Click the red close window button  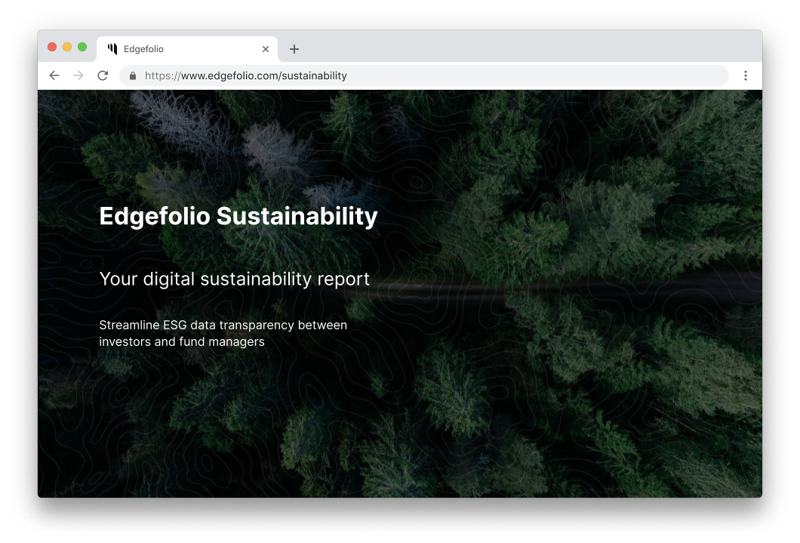[x=52, y=47]
